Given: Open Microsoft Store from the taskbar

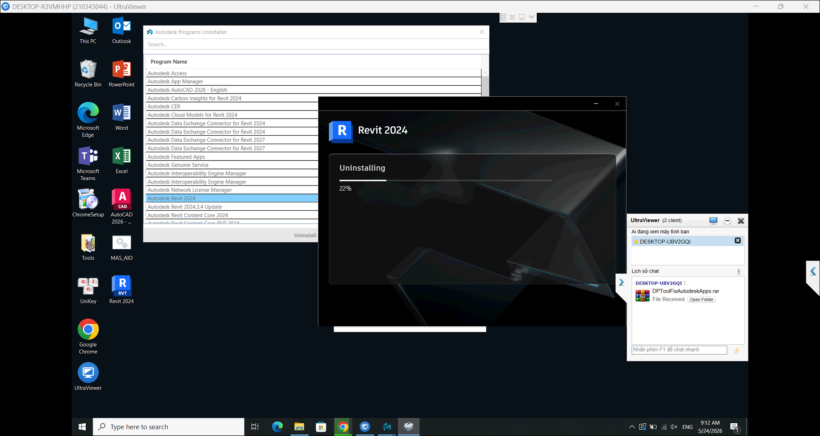Looking at the screenshot, I should point(321,427).
